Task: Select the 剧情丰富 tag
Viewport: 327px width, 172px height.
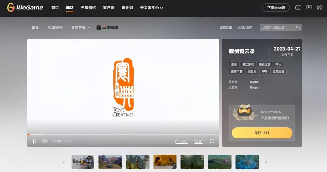Action: click(236, 71)
